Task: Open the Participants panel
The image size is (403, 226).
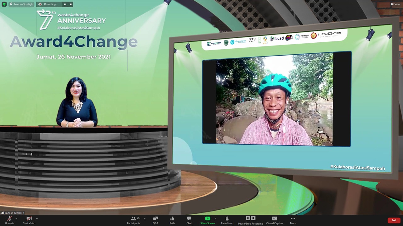Action: pos(133,220)
